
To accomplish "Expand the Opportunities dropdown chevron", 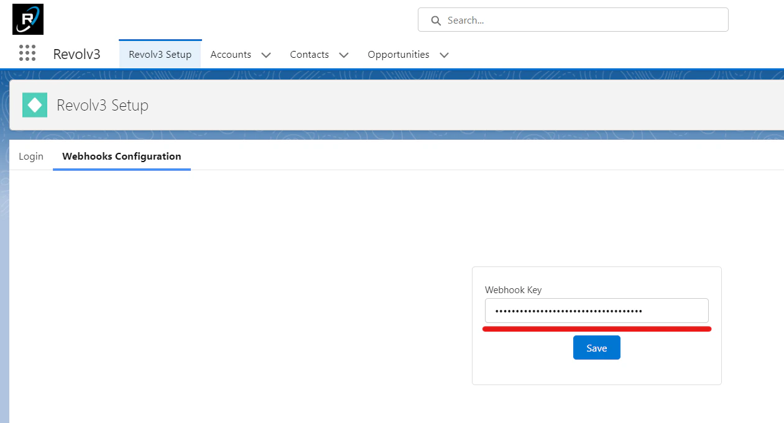I will click(444, 55).
